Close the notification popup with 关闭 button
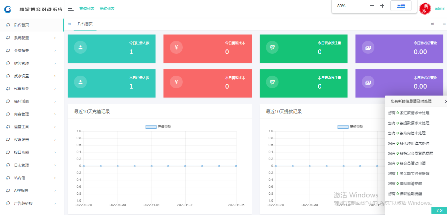The image size is (447, 215). pos(439,211)
